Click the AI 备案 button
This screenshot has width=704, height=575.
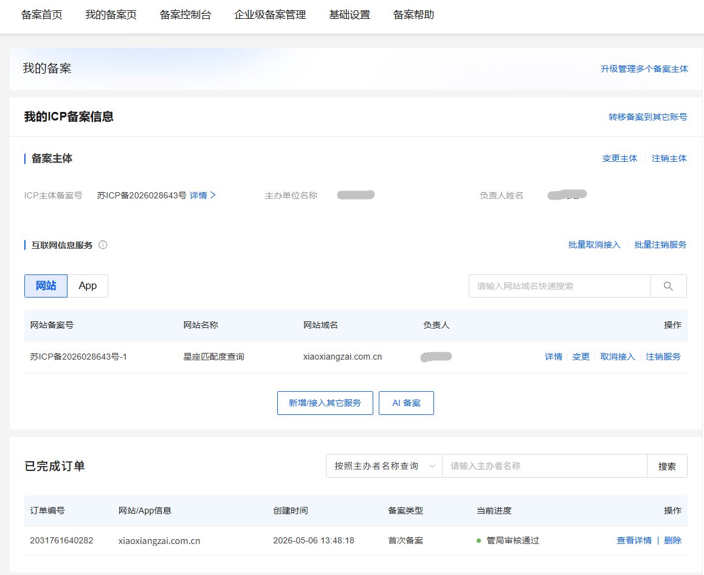pyautogui.click(x=406, y=403)
